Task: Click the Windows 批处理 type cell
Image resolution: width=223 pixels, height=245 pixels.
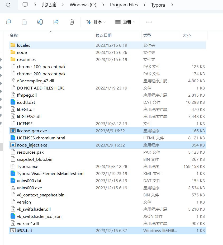Action: point(160,231)
